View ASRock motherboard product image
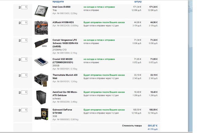 point(41,28)
